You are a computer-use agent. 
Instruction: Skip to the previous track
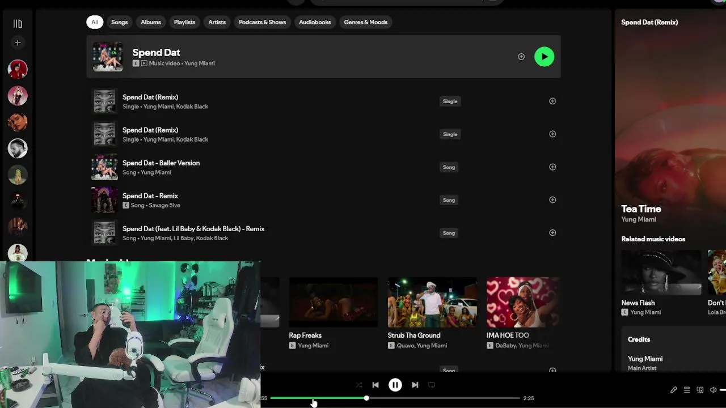tap(375, 385)
